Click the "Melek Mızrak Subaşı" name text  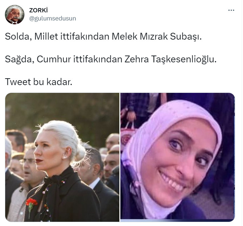[156, 36]
